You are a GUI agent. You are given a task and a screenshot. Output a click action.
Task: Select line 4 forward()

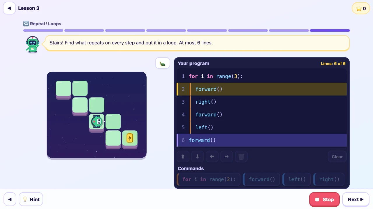(262, 115)
